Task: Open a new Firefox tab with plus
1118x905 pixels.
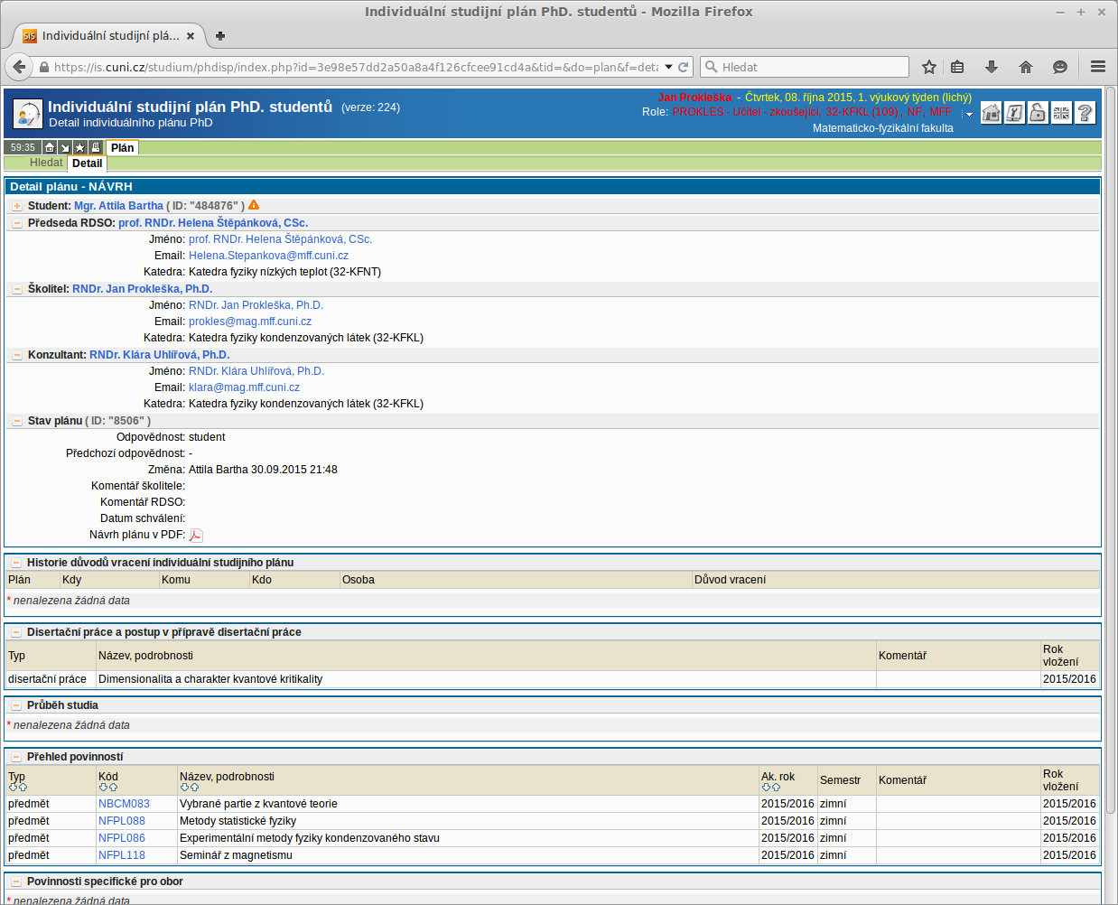Action: 220,36
